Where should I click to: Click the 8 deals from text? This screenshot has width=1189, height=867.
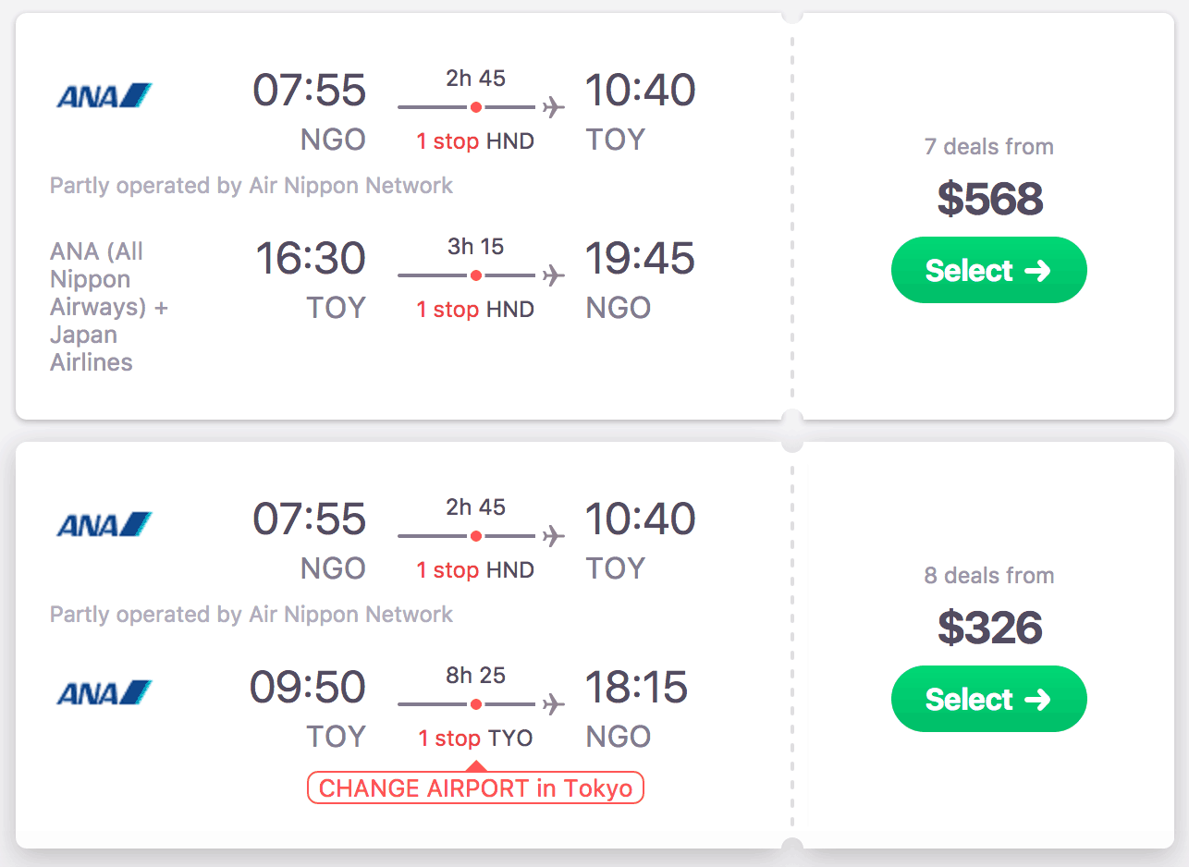988,575
